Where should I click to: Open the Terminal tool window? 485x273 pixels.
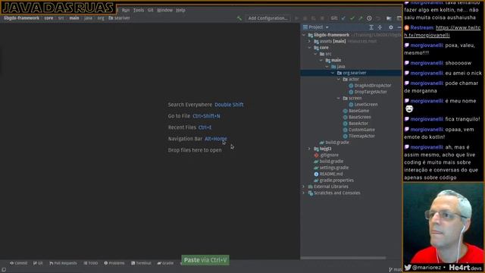tap(141, 263)
